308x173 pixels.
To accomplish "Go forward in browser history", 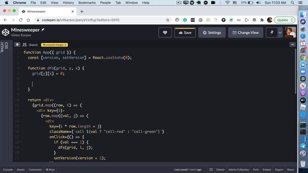I will tap(13, 20).
